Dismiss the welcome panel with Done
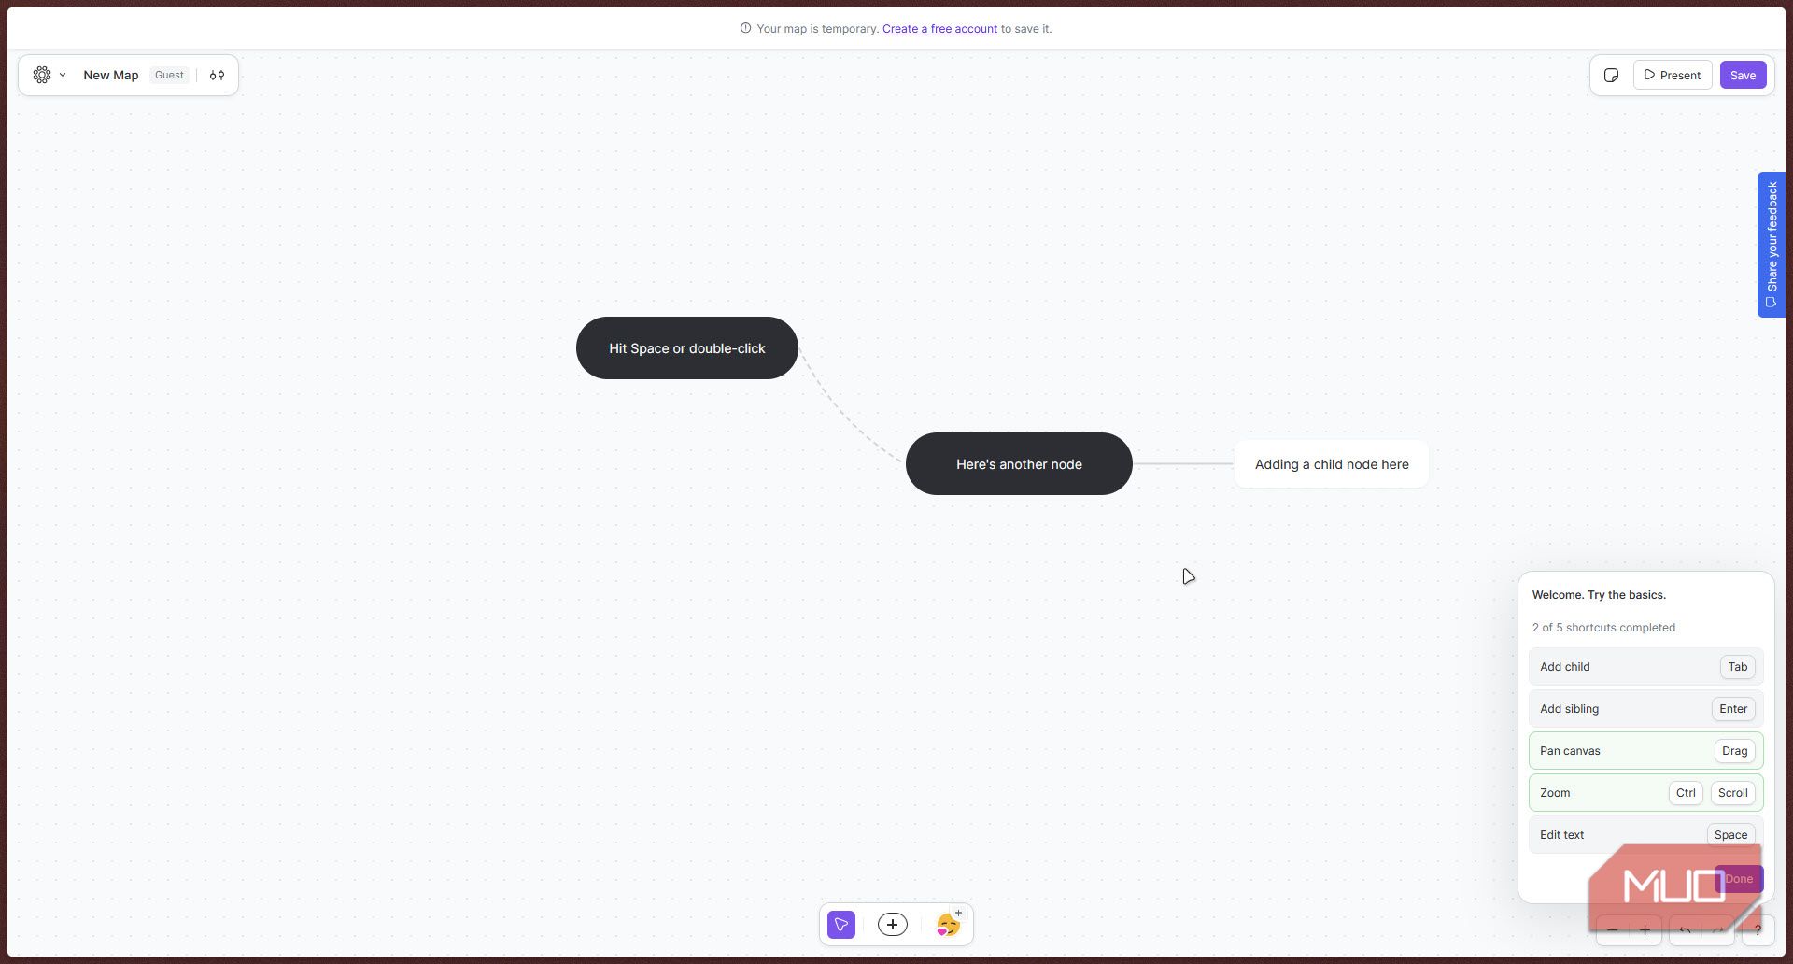The width and height of the screenshot is (1793, 964). (1739, 879)
